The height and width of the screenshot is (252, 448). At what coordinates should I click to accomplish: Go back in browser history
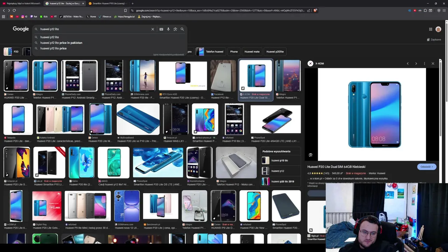tap(4, 10)
